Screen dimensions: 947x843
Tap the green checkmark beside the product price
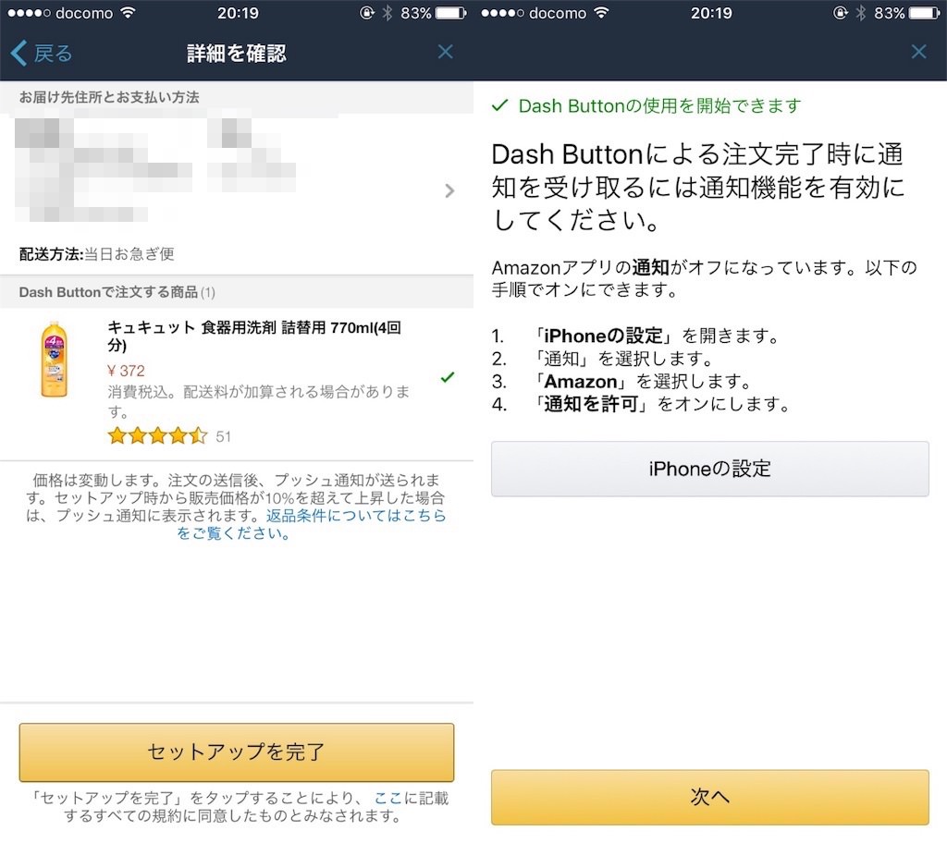tap(448, 377)
